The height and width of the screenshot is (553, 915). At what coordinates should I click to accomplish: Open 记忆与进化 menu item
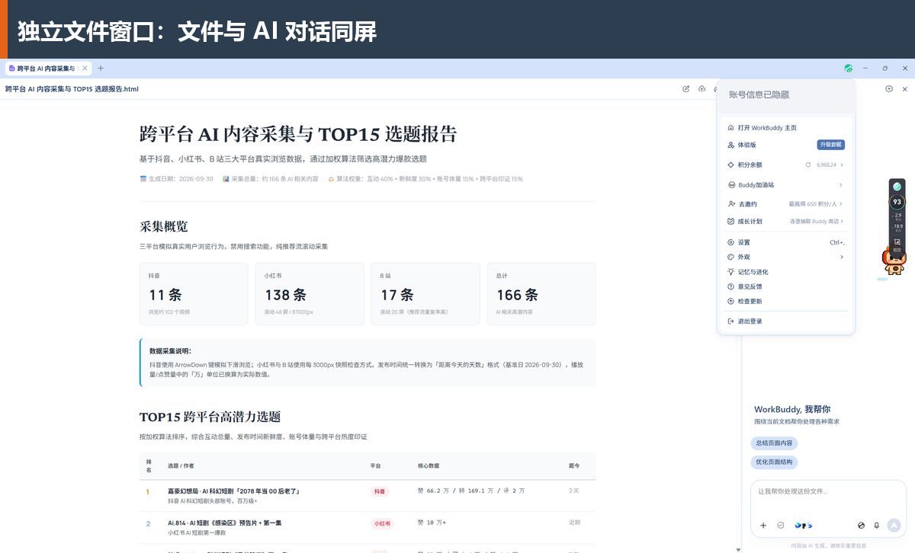pos(786,272)
